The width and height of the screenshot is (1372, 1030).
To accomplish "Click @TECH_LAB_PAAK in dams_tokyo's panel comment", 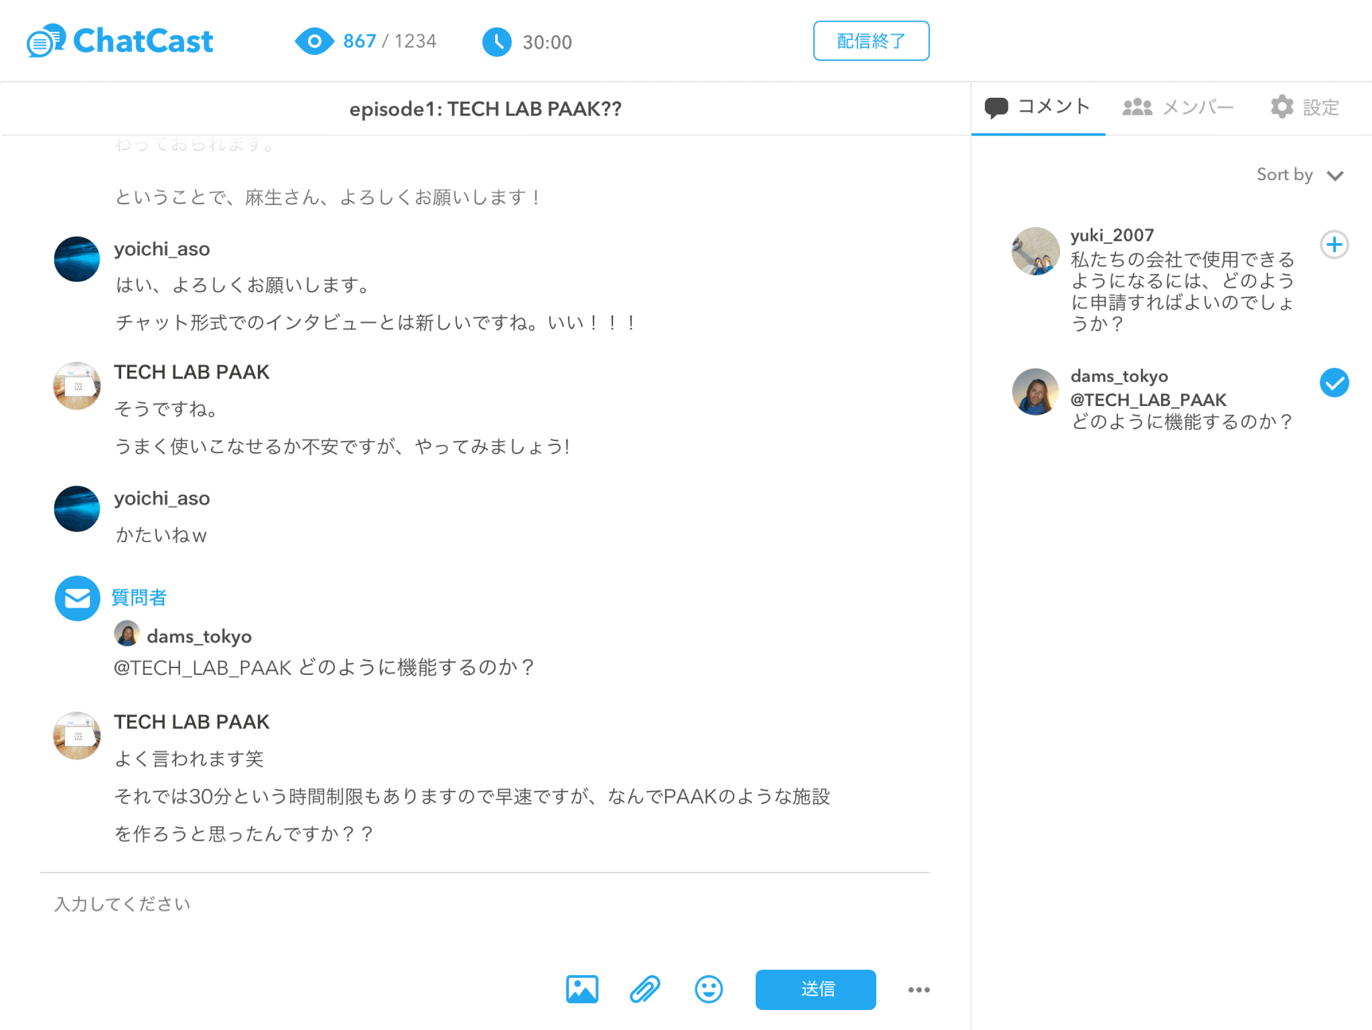I will point(1148,400).
